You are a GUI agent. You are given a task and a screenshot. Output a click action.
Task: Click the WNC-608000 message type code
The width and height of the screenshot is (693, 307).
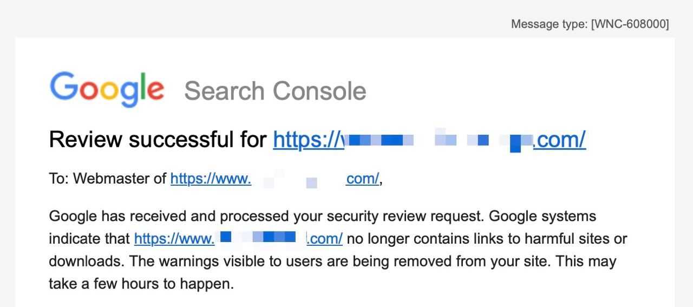[631, 24]
